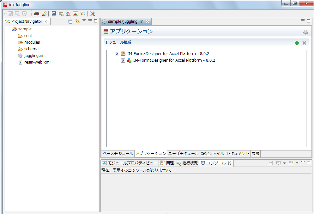Click the Save All toolbar icon

point(25,14)
